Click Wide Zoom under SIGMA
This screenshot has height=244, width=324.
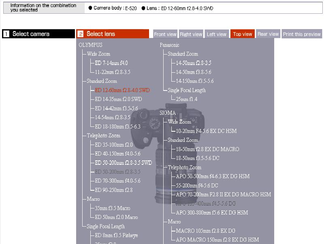click(179, 122)
